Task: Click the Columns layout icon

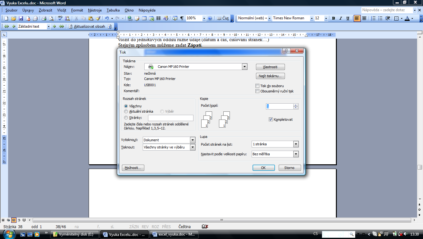Action: pyautogui.click(x=159, y=18)
